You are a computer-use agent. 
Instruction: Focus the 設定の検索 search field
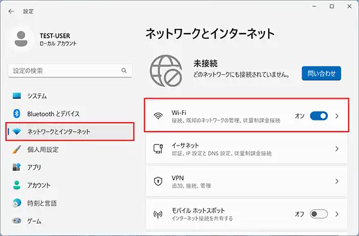tap(70, 71)
